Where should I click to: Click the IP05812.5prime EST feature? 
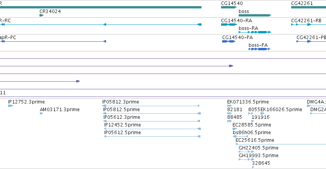tap(152, 113)
